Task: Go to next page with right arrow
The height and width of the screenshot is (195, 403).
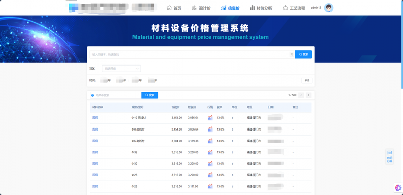Action: (309, 95)
